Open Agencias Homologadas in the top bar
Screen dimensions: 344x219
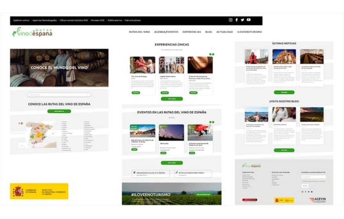45,21
